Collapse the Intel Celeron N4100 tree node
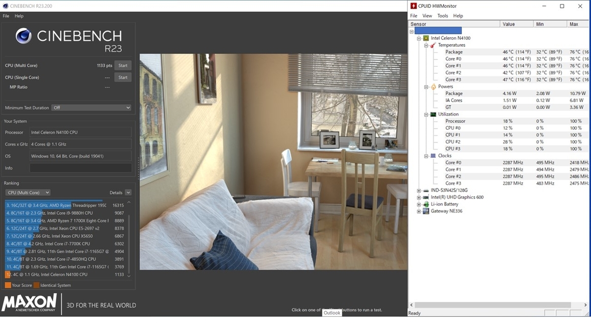 419,38
